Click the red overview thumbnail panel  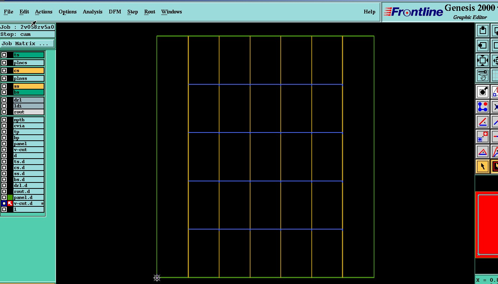(x=487, y=224)
